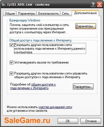Select the Безопасность tab
The width and height of the screenshot is (104, 127).
pos(48,14)
